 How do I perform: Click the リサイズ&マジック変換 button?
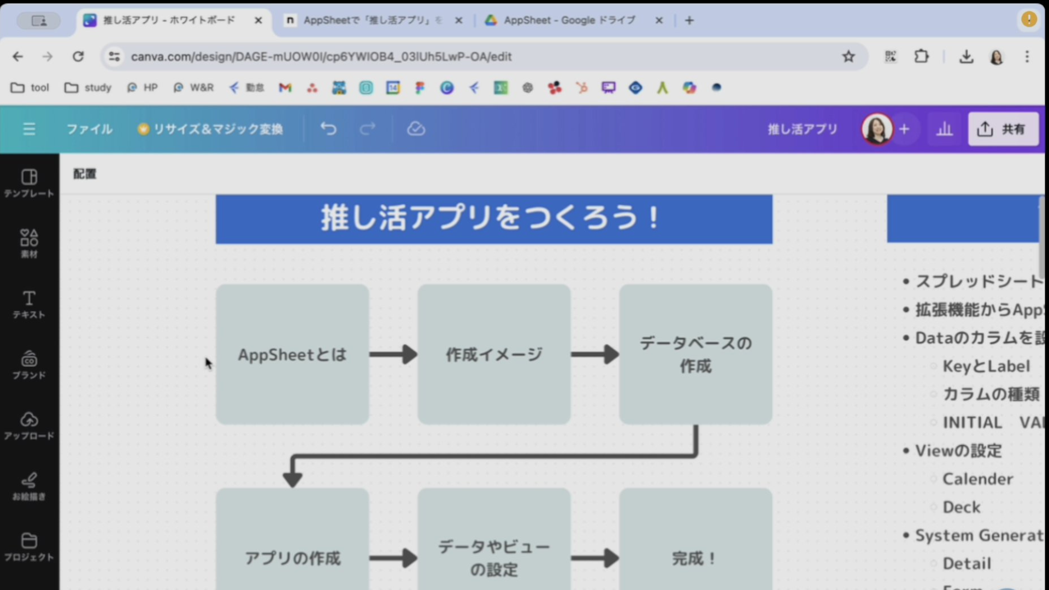[211, 129]
